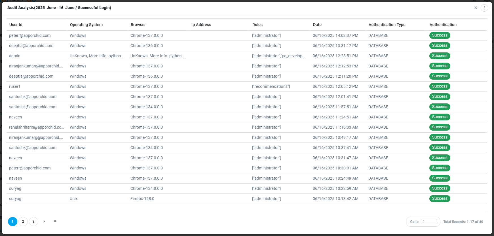Select page 2 in pagination

pos(23,222)
